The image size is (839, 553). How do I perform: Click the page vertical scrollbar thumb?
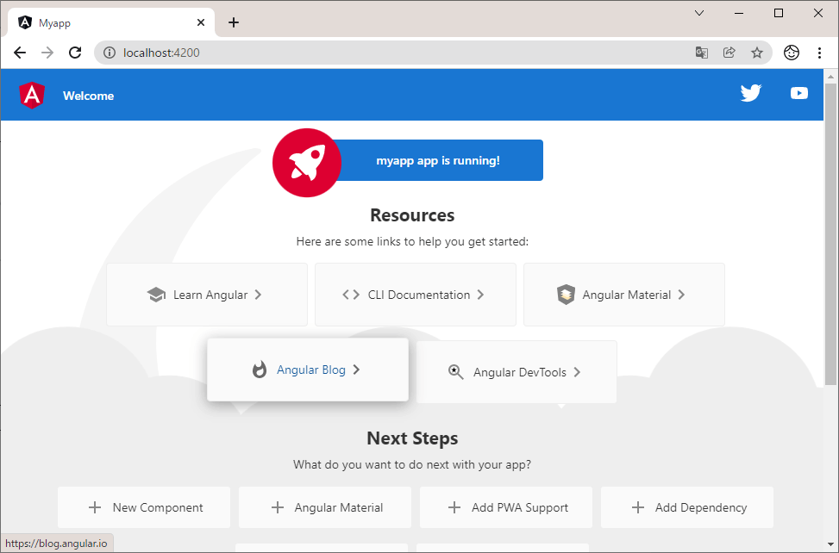click(830, 233)
